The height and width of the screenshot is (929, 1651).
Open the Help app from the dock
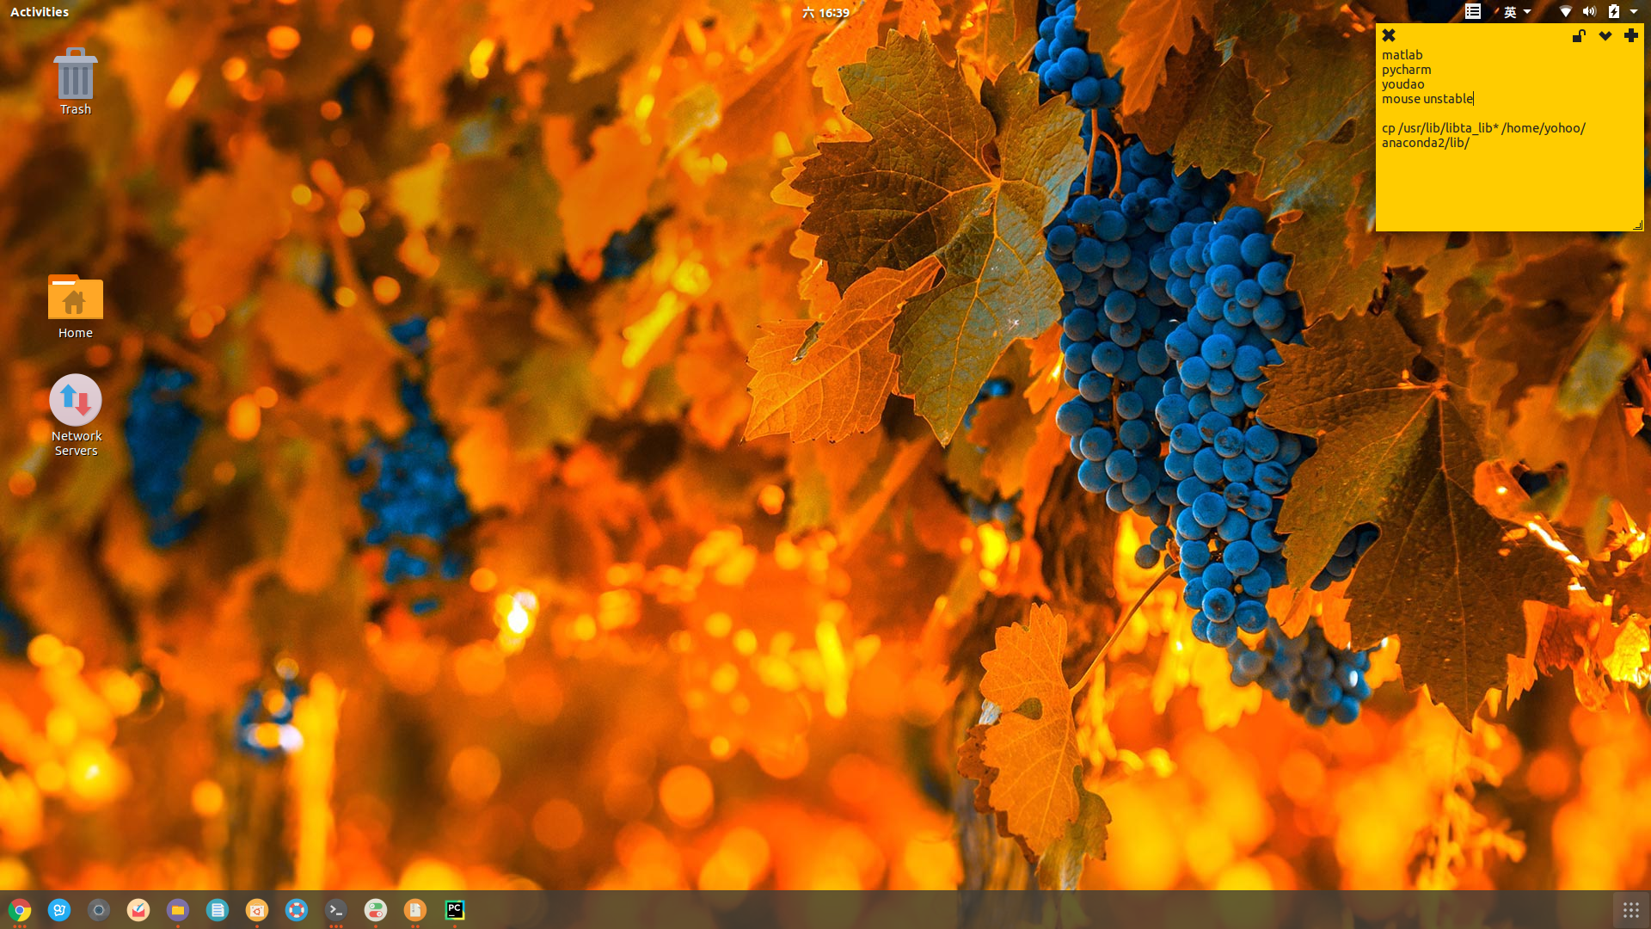point(297,909)
